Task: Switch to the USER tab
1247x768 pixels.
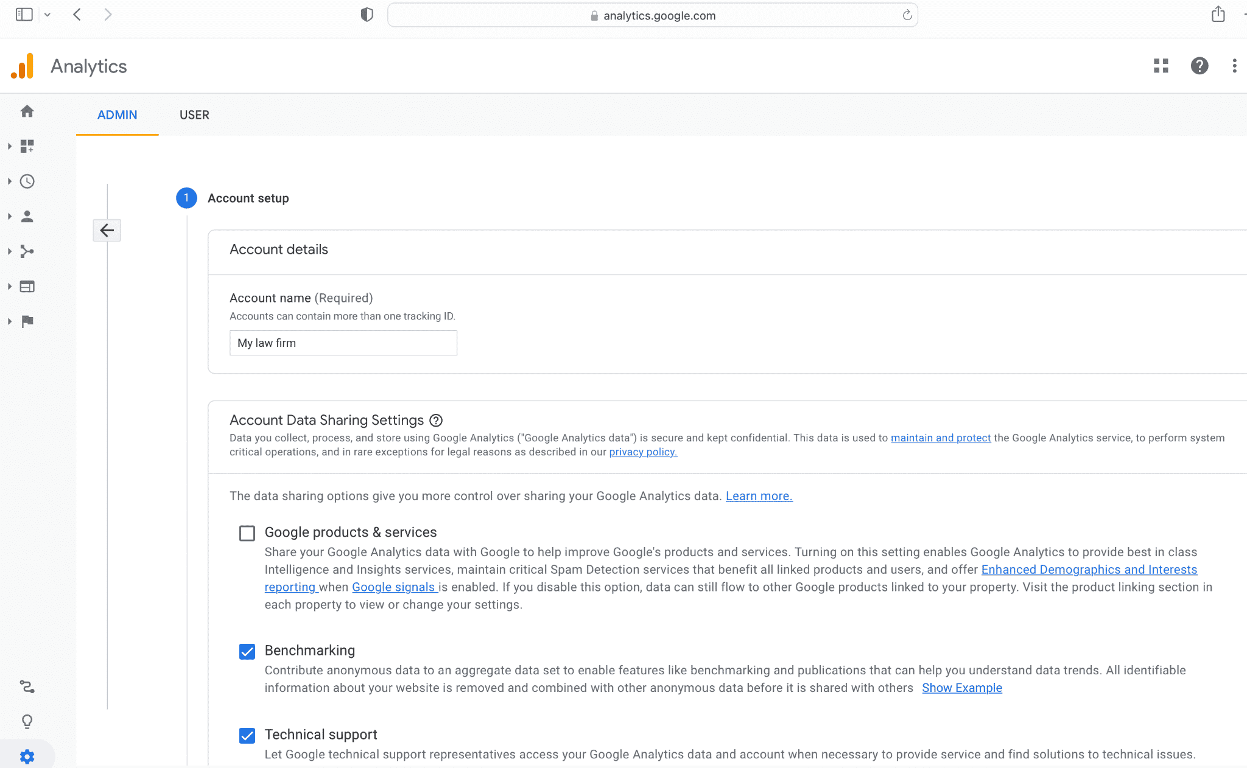Action: [194, 115]
